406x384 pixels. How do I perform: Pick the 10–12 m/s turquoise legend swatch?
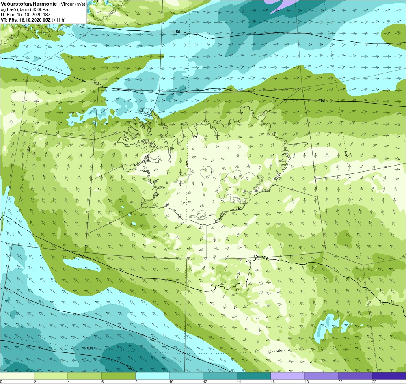click(x=186, y=375)
